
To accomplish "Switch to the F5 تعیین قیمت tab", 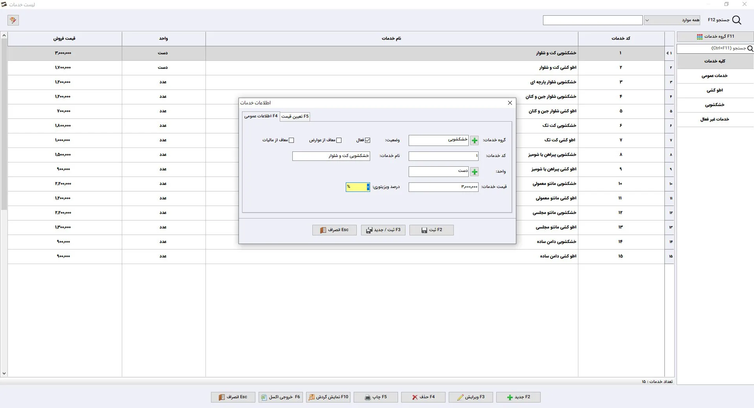I will pyautogui.click(x=295, y=117).
